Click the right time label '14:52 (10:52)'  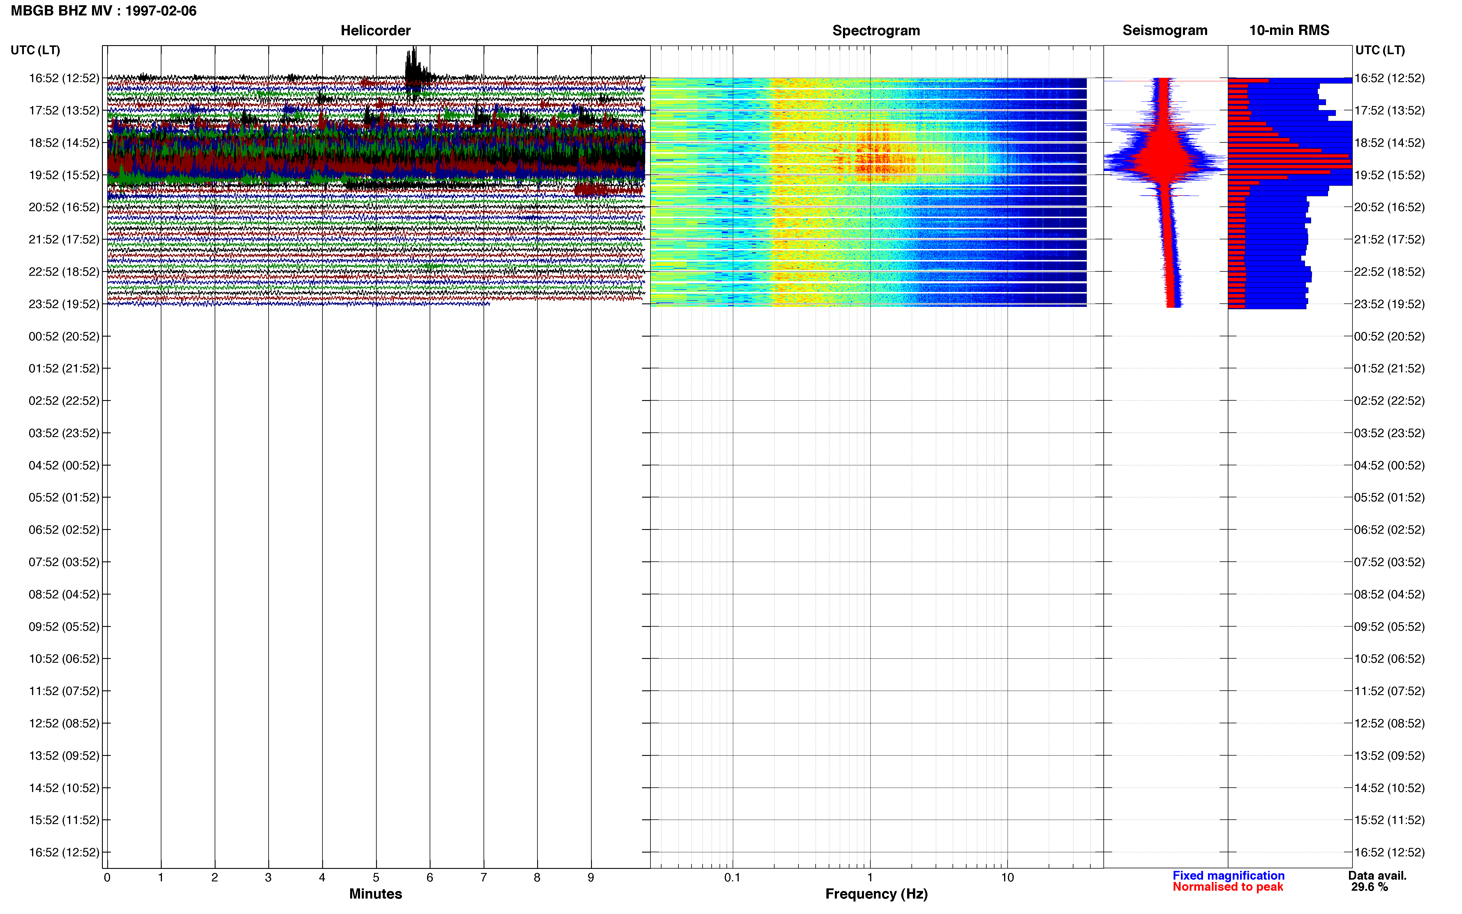click(1389, 788)
